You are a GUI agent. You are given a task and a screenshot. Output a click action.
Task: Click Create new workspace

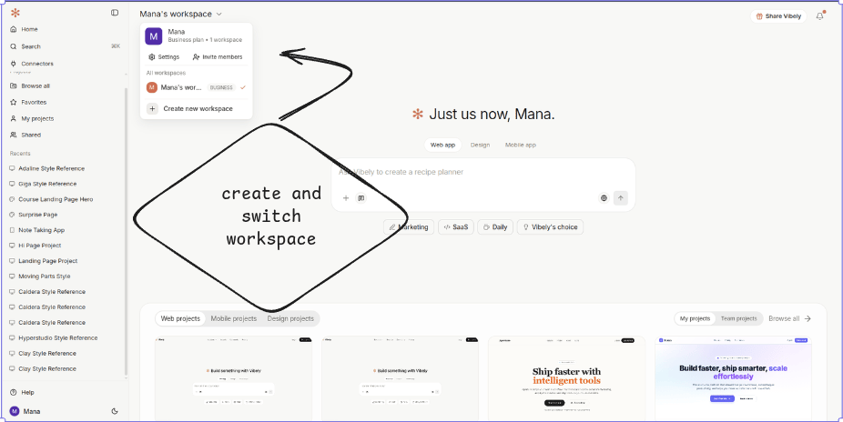pyautogui.click(x=197, y=108)
